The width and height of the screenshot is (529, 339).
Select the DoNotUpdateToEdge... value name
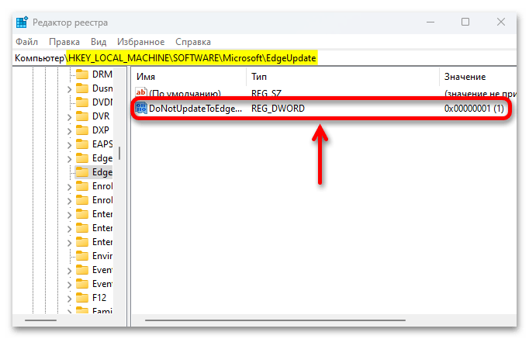pos(195,109)
